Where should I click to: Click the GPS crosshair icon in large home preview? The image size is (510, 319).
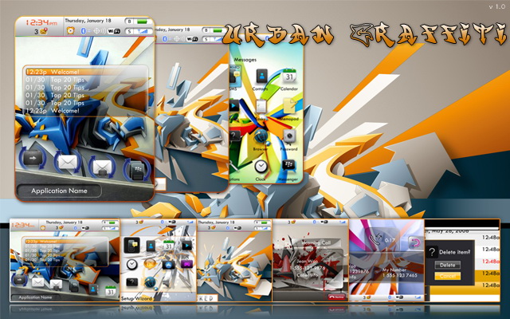point(97,31)
